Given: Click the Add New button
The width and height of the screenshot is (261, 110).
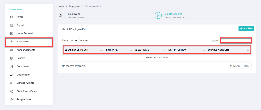Looking at the screenshot, I should point(246,28).
